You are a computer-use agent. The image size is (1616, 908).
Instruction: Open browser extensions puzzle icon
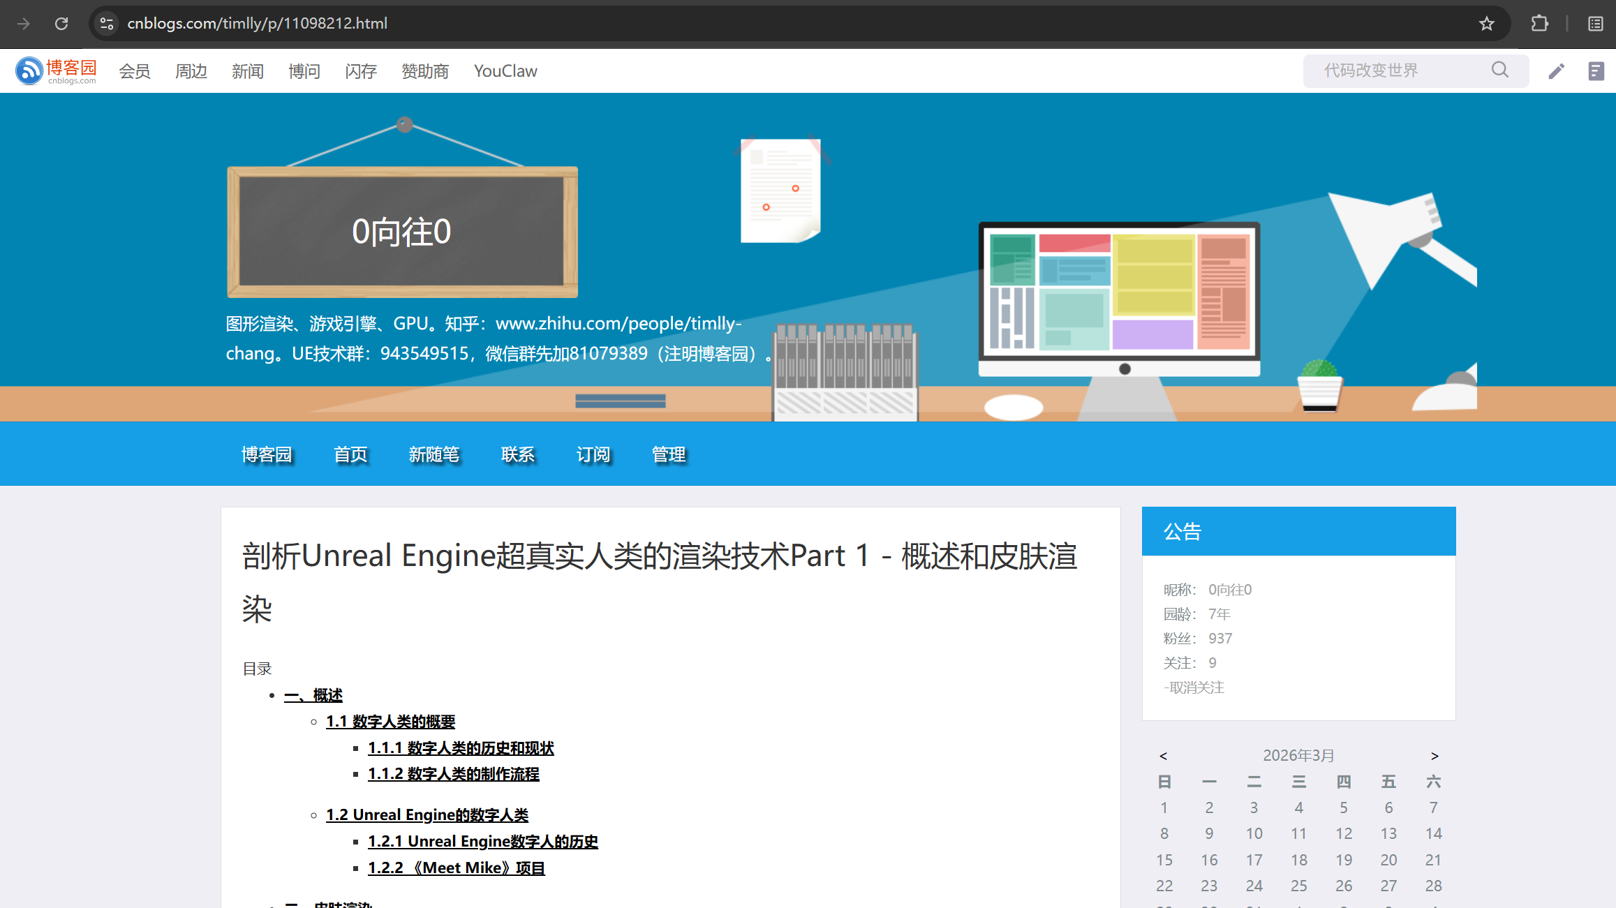pyautogui.click(x=1539, y=24)
